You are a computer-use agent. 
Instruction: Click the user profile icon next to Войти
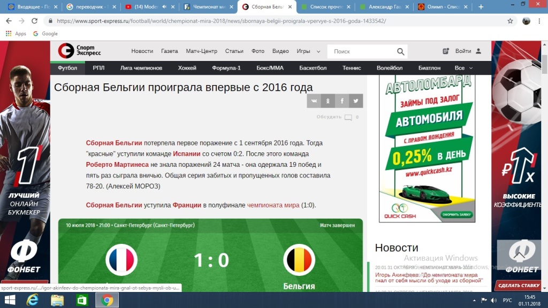(478, 51)
